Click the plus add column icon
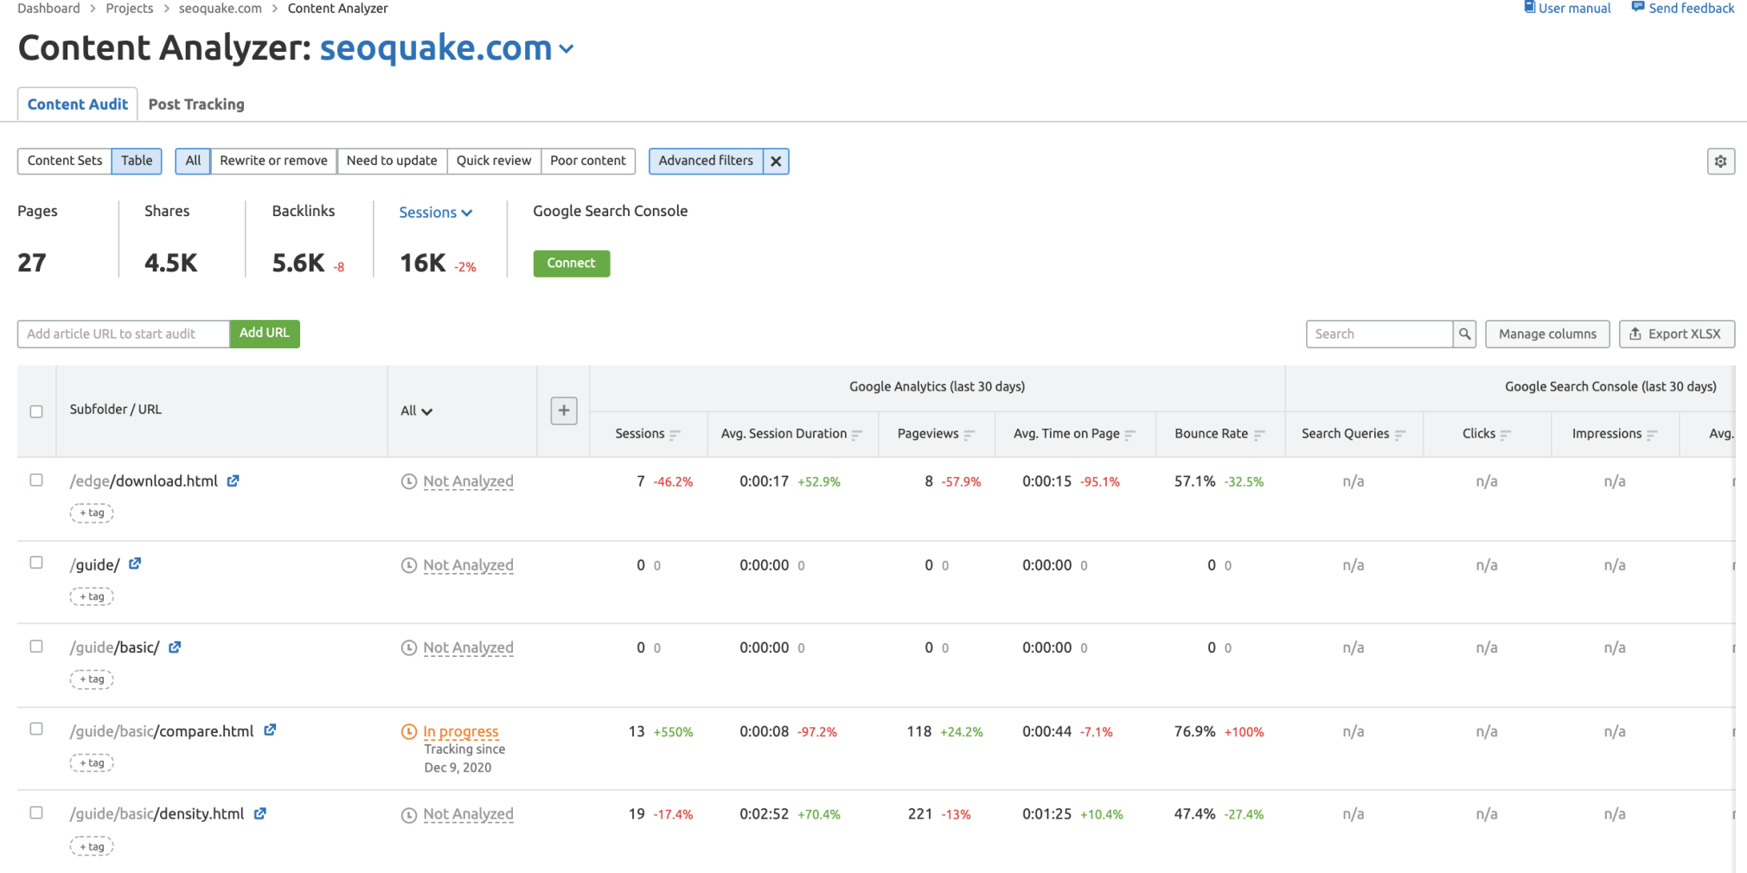This screenshot has width=1747, height=873. pyautogui.click(x=564, y=411)
